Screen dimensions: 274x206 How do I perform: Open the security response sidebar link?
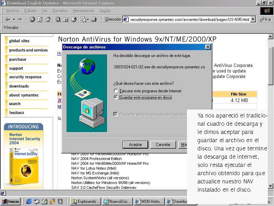coord(25,77)
